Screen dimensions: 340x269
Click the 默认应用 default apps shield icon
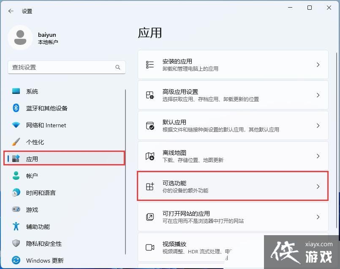[x=150, y=125]
